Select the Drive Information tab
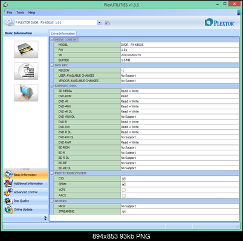Image resolution: width=243 pixels, height=241 pixels. [x=63, y=33]
